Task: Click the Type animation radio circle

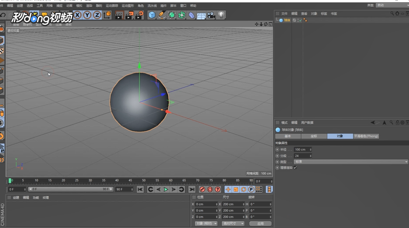Action: coord(277,162)
